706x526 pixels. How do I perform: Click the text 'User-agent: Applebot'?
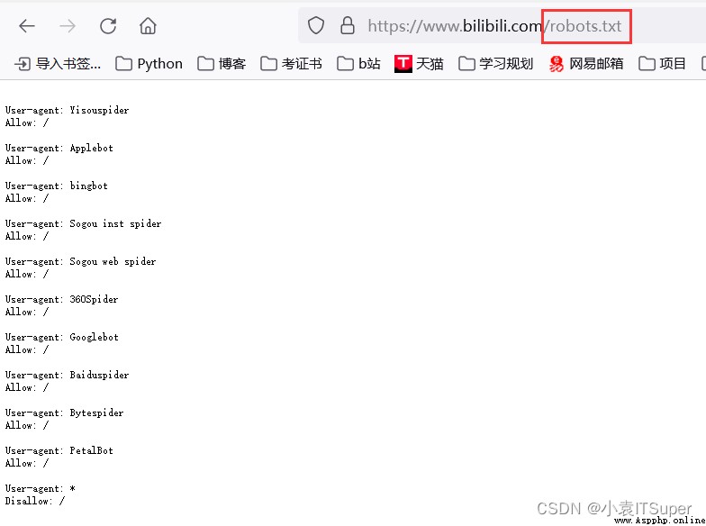pos(59,148)
